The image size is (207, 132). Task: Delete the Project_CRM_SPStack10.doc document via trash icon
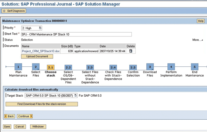pyautogui.click(x=130, y=51)
